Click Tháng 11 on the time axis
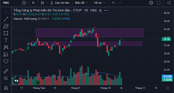Viewport: 174px width, 93px height. pos(140,88)
